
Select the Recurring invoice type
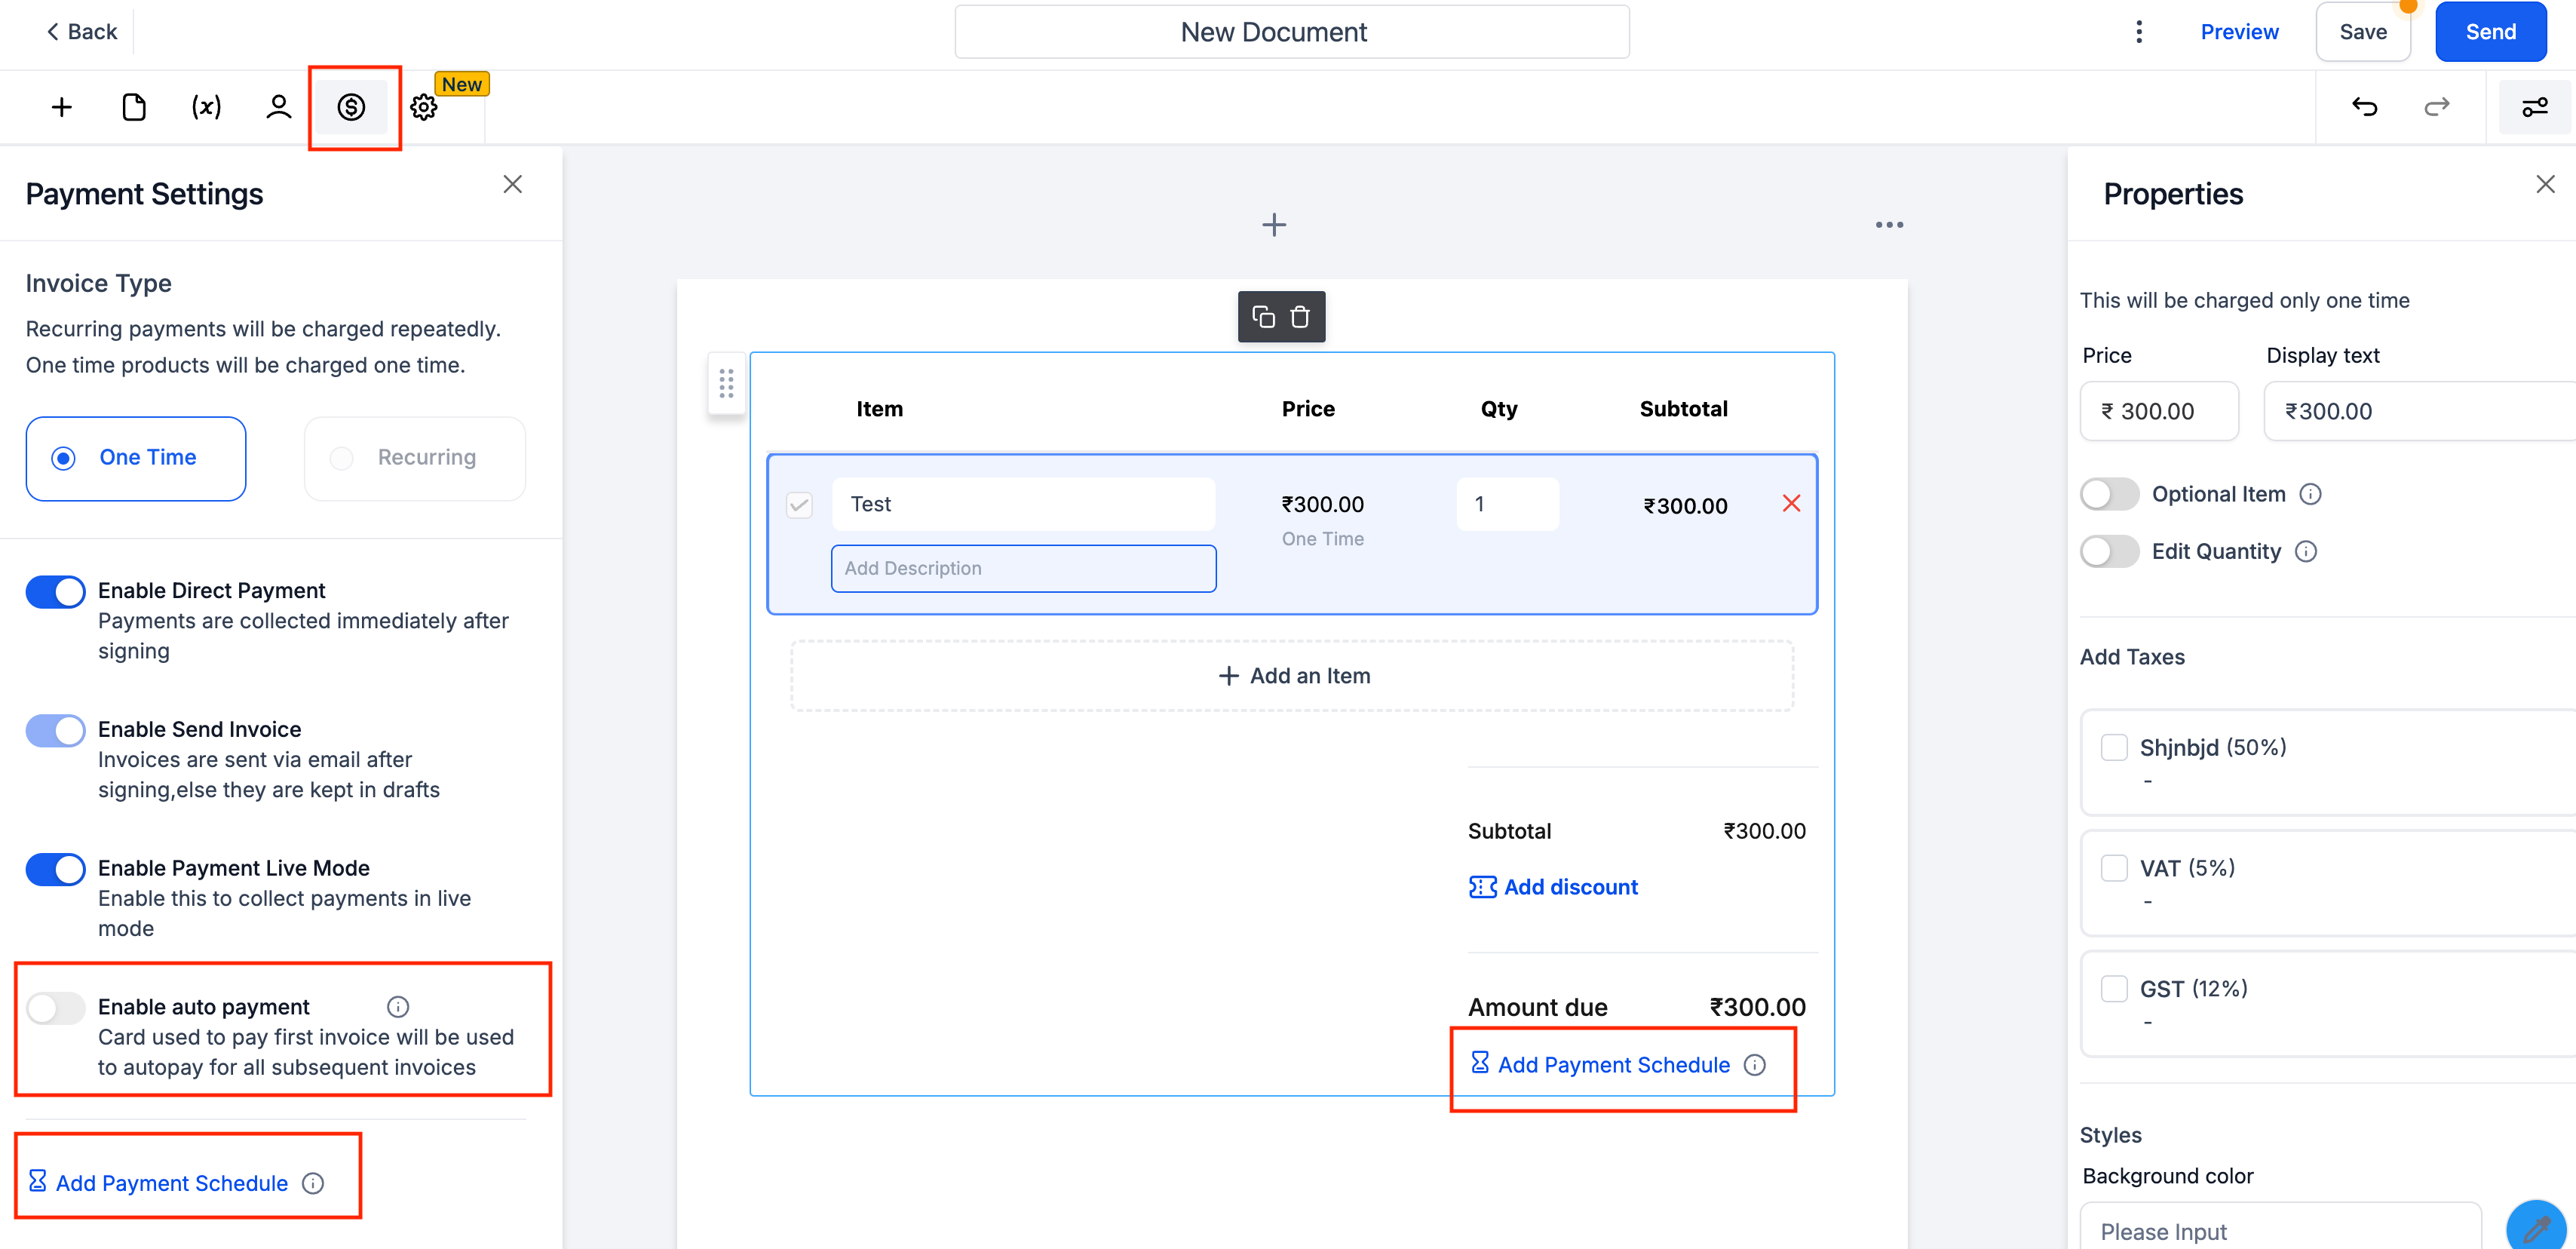415,458
